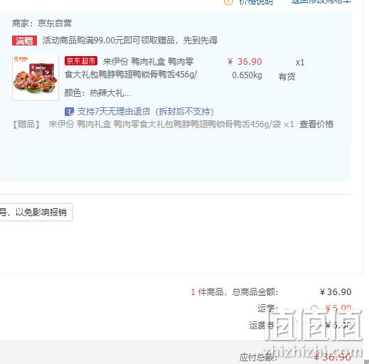Click the 商家：京东自营 seller label
369x364 pixels.
pyautogui.click(x=42, y=23)
